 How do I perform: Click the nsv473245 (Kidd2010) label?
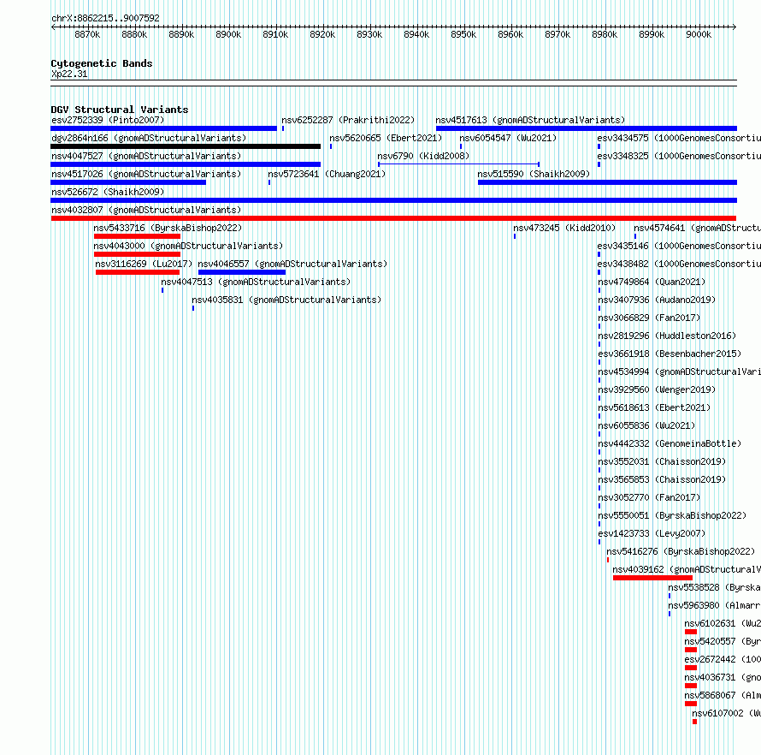(564, 228)
